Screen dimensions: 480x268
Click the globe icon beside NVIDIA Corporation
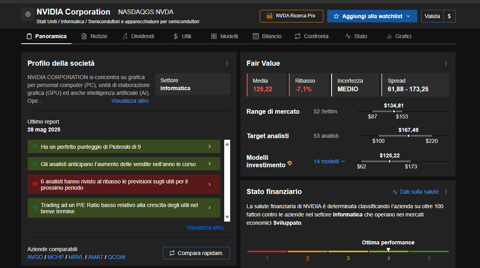[28, 14]
